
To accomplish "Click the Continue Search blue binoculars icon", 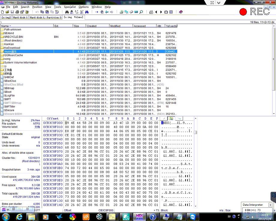I will [87, 12].
